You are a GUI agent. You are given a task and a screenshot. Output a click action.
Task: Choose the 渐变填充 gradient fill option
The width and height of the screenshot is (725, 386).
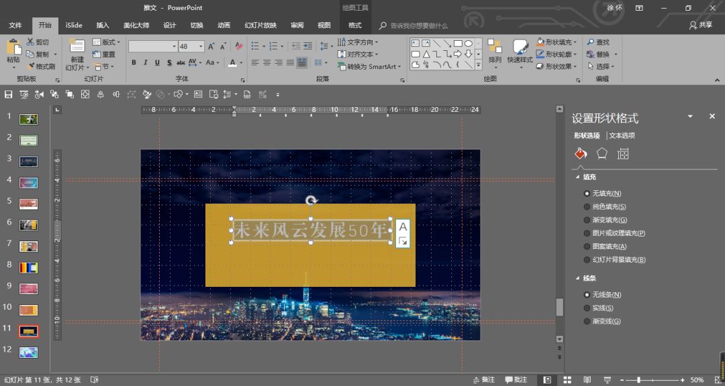pos(587,220)
